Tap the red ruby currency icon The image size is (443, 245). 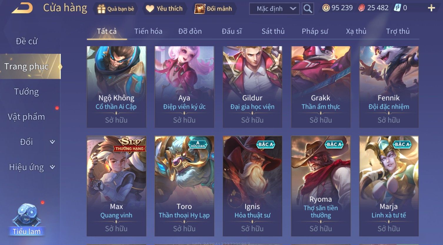tap(362, 8)
